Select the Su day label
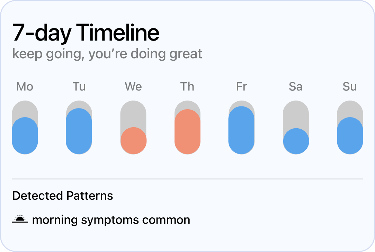The width and height of the screenshot is (375, 252). [x=350, y=87]
